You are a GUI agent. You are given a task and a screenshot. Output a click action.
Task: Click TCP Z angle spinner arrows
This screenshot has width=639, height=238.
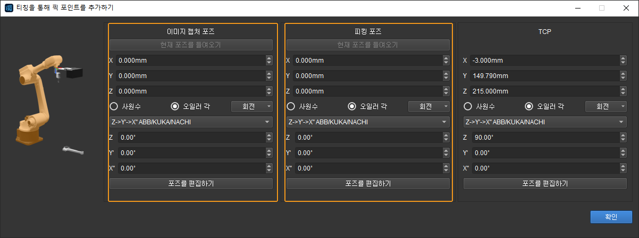[624, 138]
